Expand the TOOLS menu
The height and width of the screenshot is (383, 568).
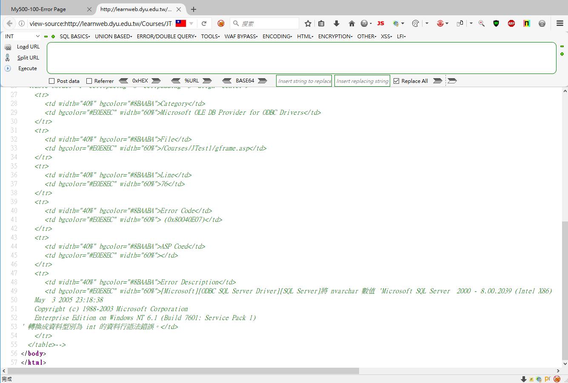coord(210,37)
